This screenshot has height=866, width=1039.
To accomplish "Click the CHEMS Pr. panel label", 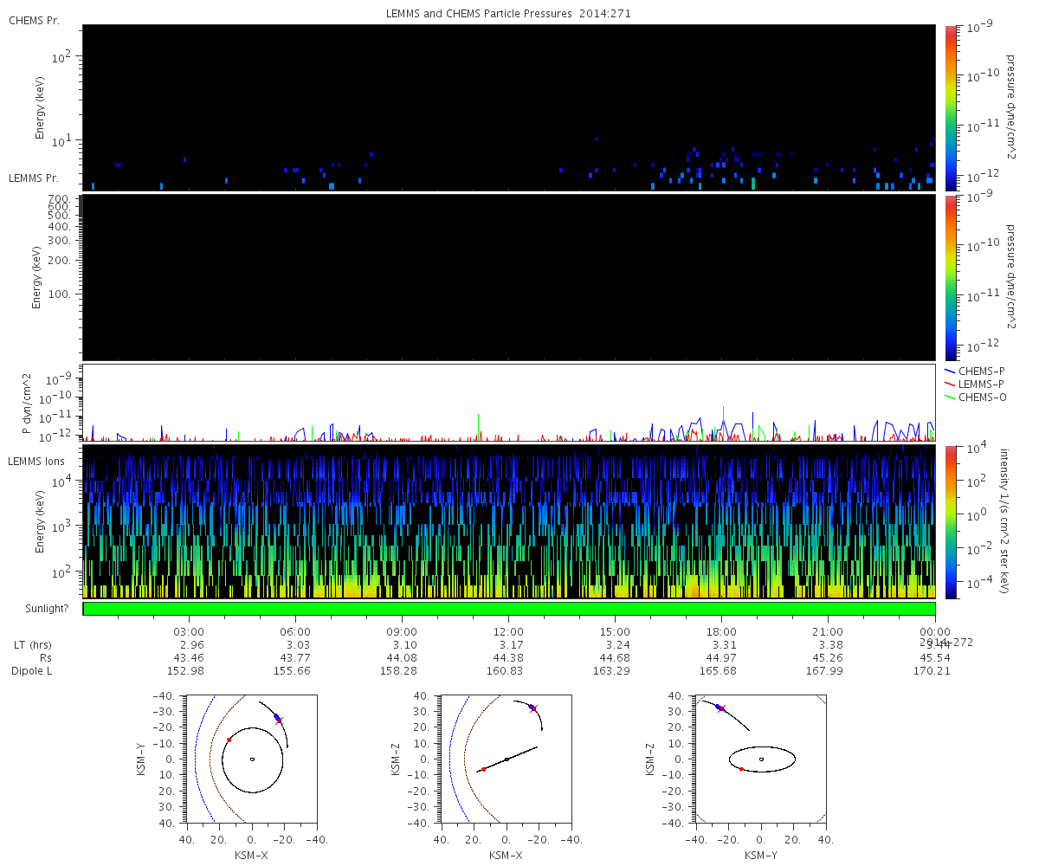I will (x=34, y=21).
